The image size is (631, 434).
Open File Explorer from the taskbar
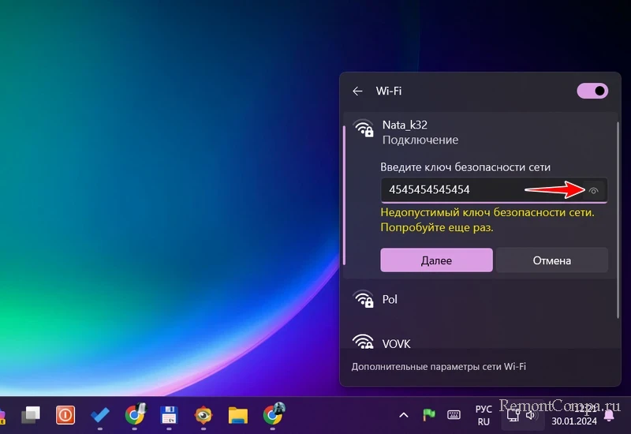click(x=238, y=415)
